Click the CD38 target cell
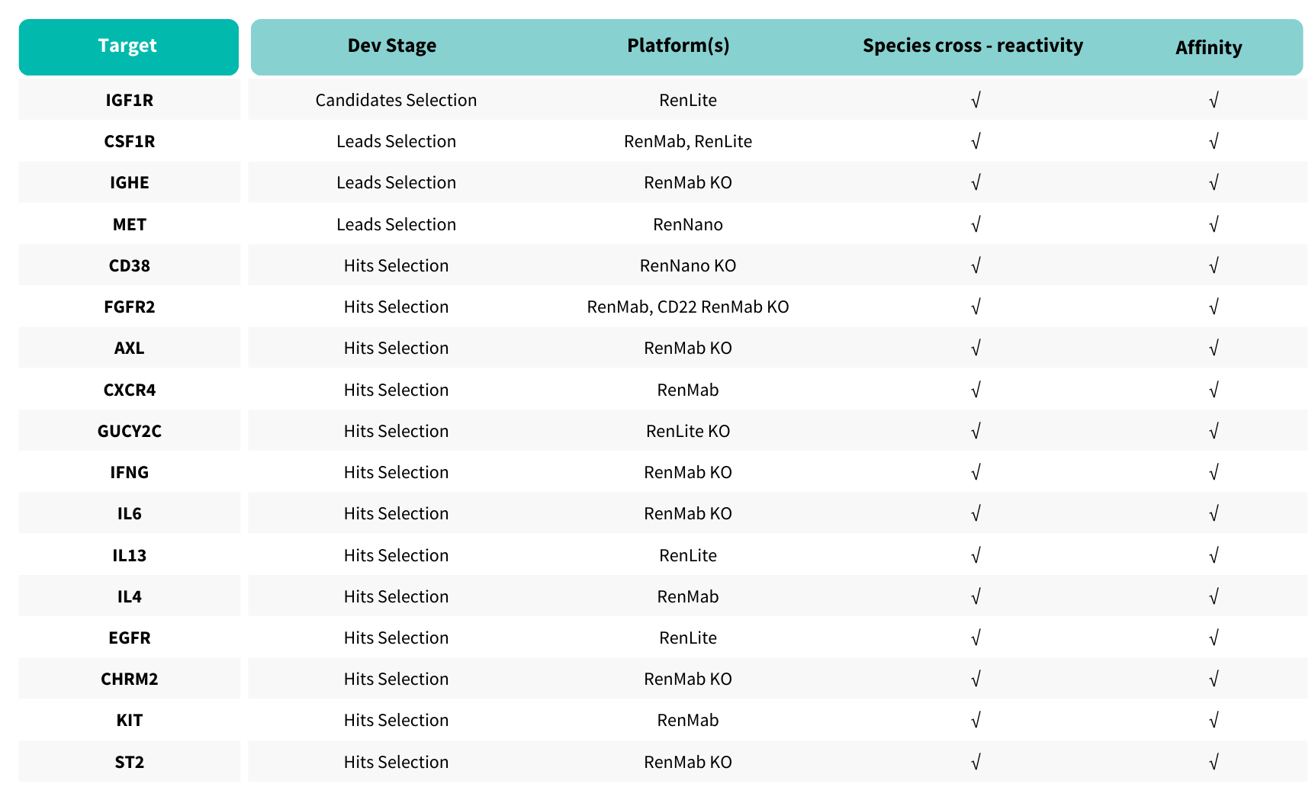Screen dimensions: 1315x800 130,265
